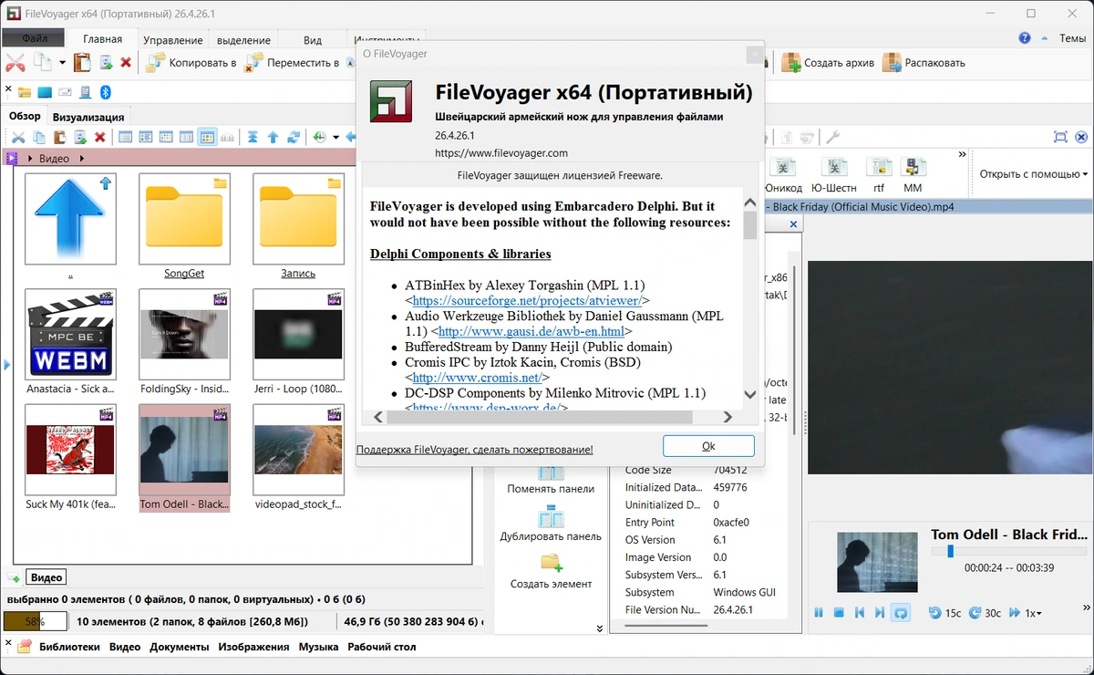
Task: Click the go-to-root double-up-arrow icon
Action: click(253, 137)
